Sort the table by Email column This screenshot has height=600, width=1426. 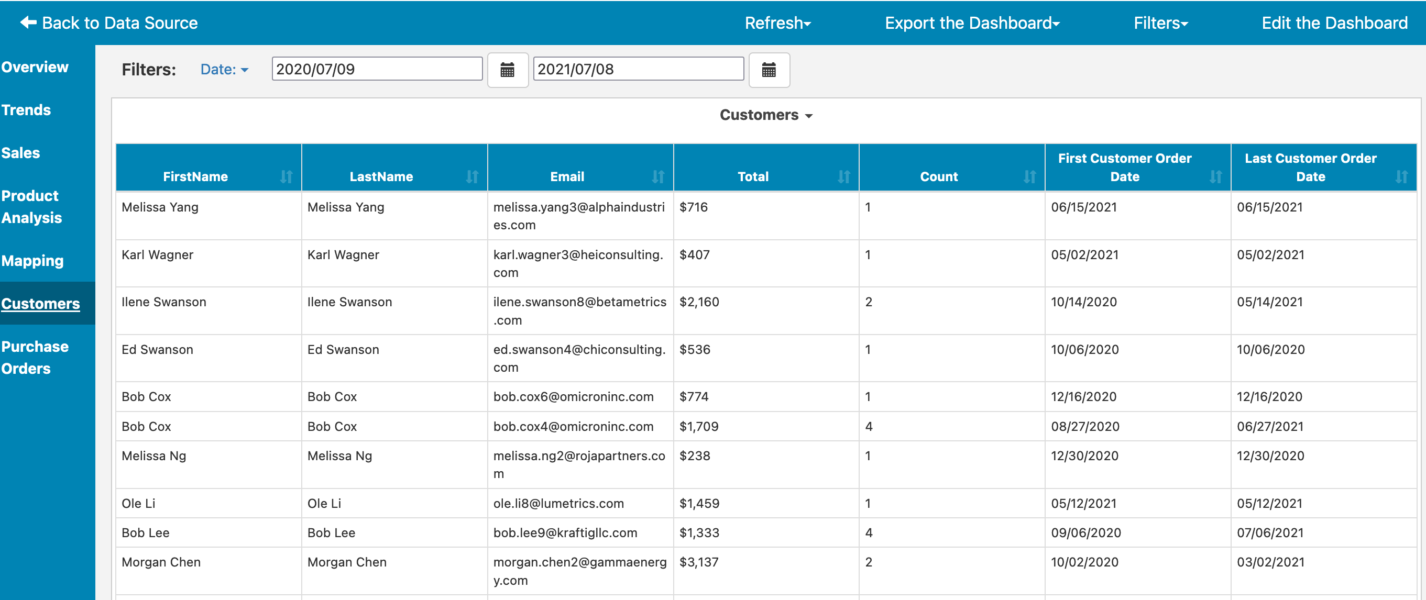[657, 177]
